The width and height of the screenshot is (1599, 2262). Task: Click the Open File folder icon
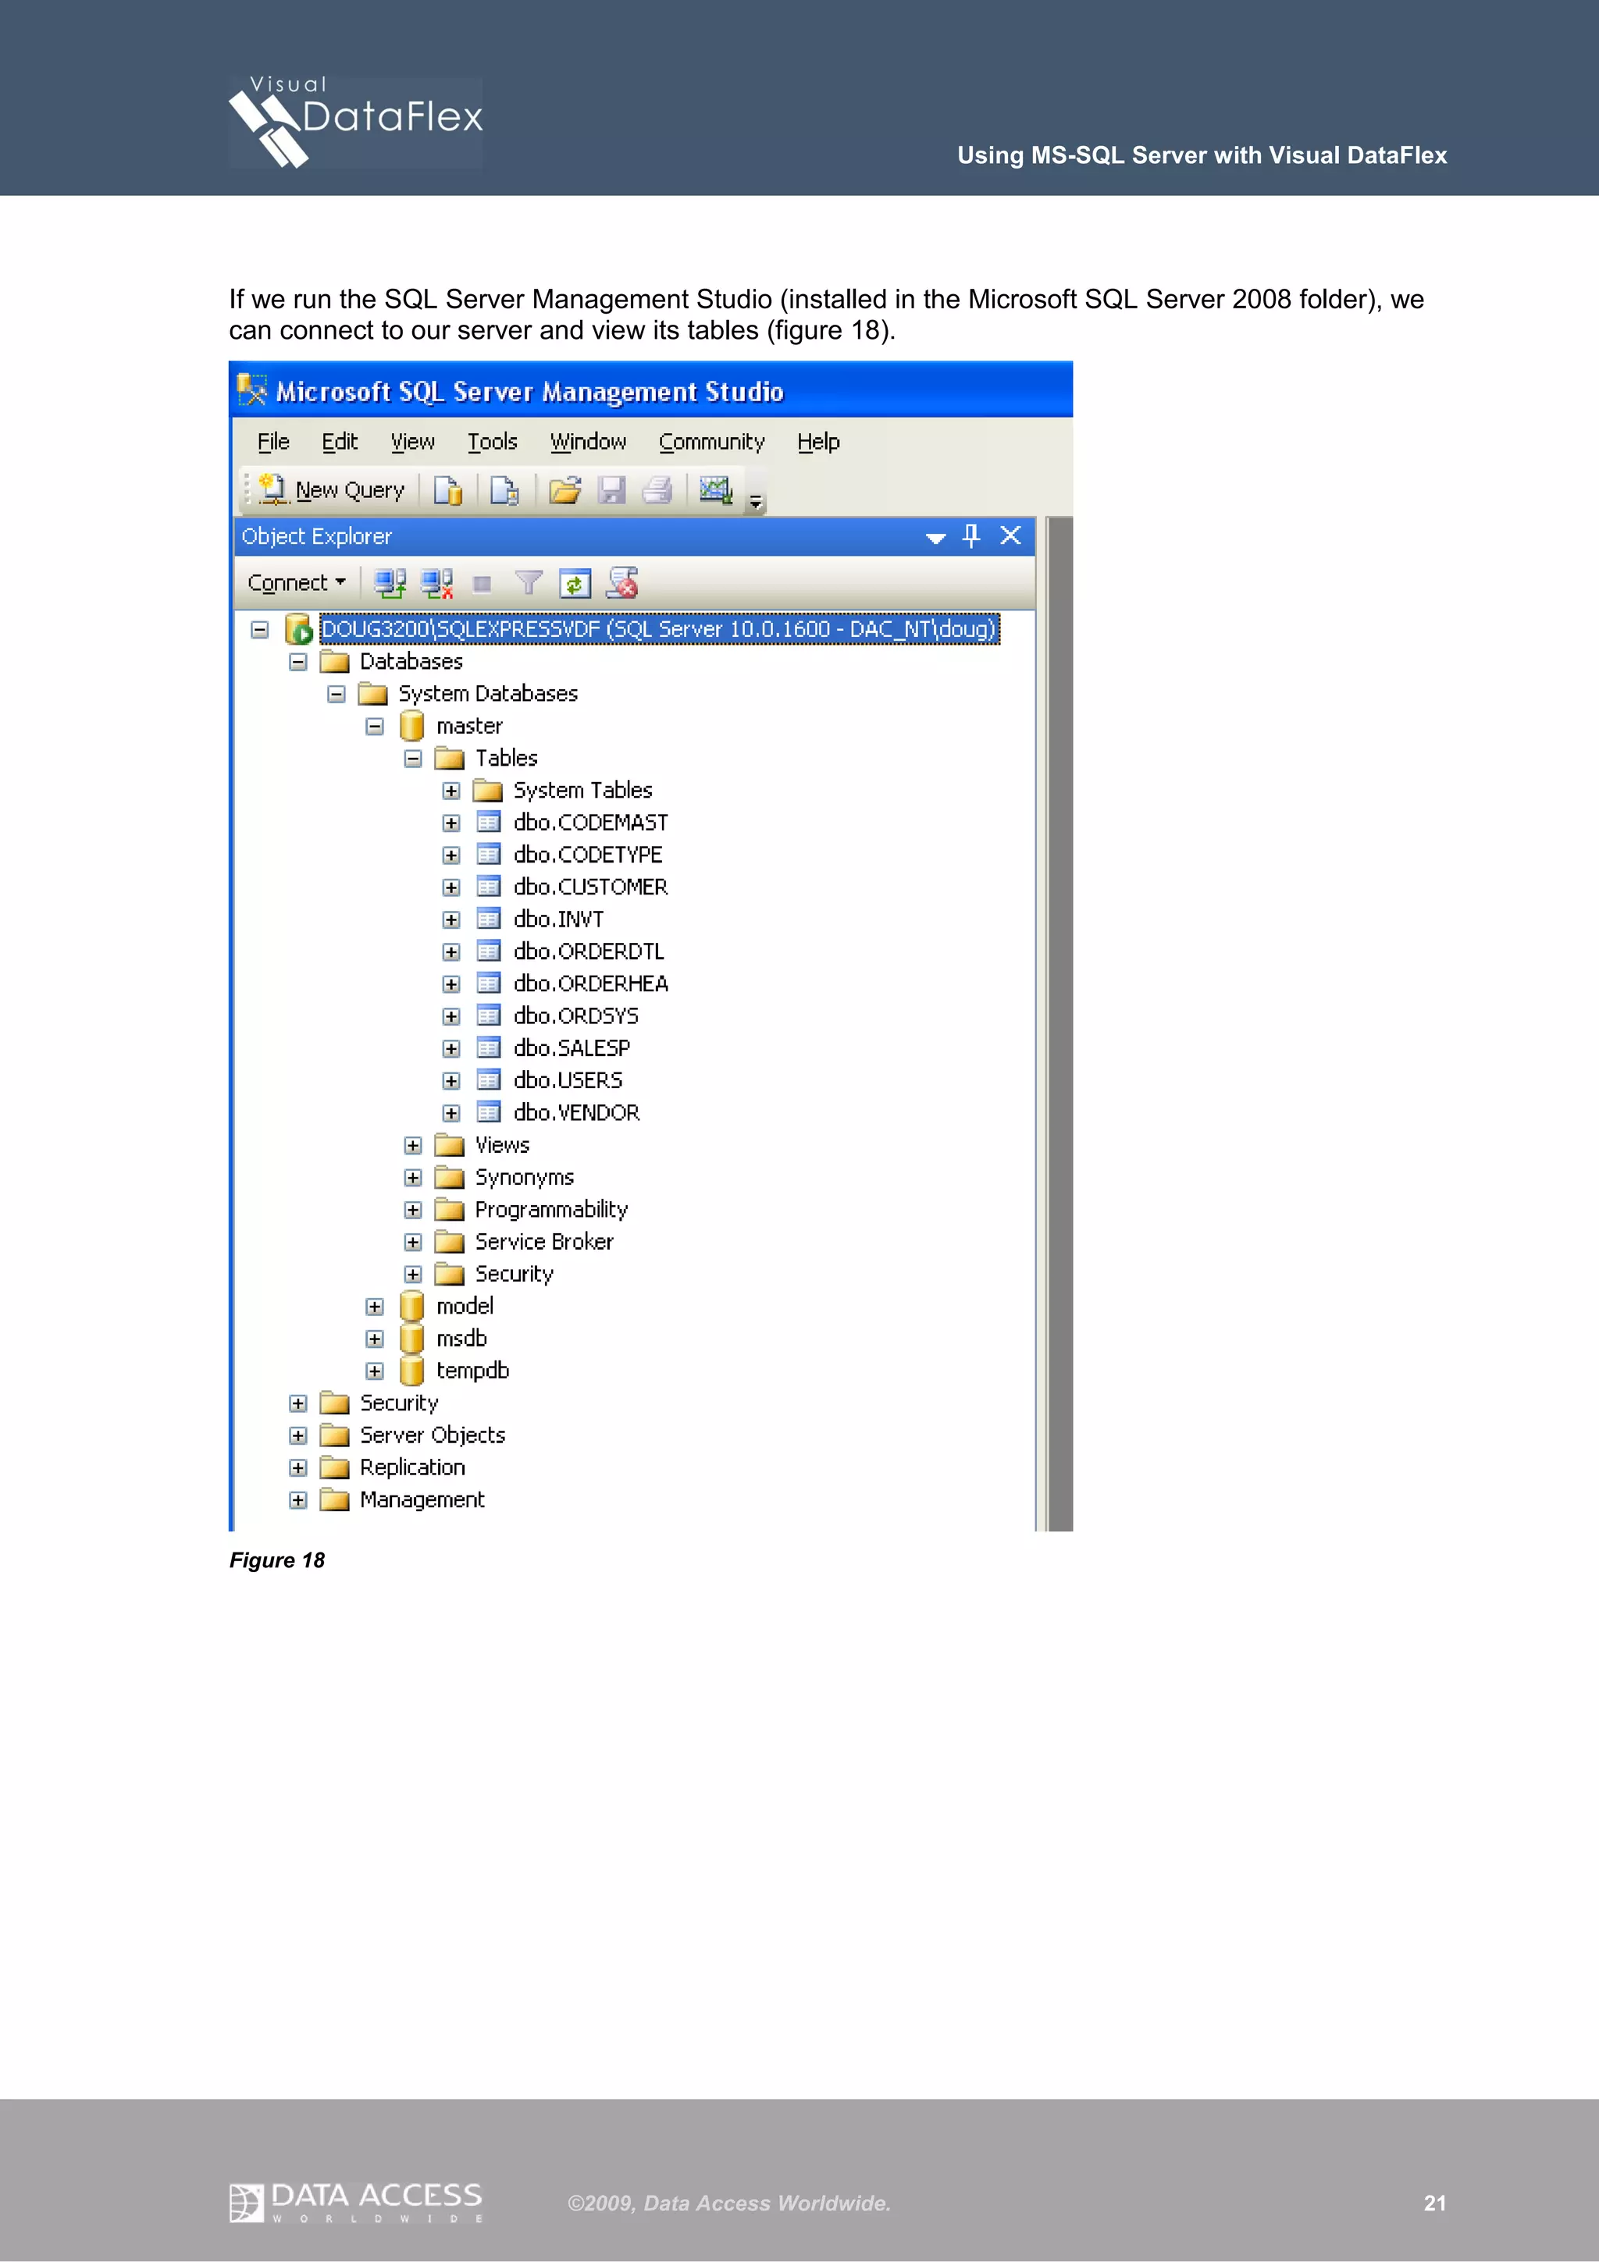[x=565, y=489]
